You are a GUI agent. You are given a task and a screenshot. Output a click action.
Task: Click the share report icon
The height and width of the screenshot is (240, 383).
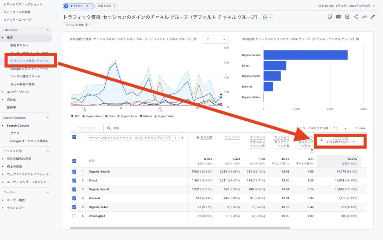point(355,17)
